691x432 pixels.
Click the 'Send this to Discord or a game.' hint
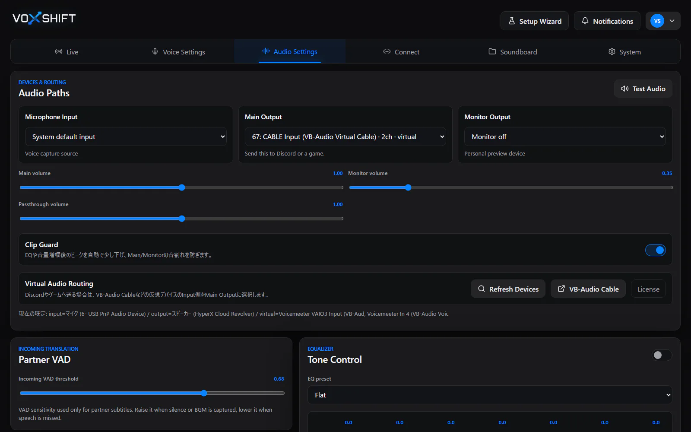click(285, 153)
